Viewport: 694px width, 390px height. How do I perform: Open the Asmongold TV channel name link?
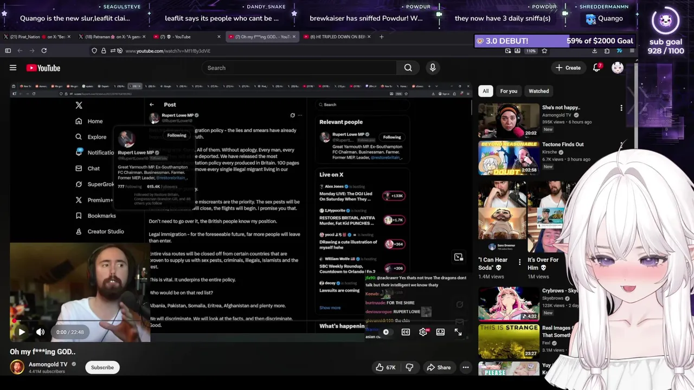coord(48,365)
